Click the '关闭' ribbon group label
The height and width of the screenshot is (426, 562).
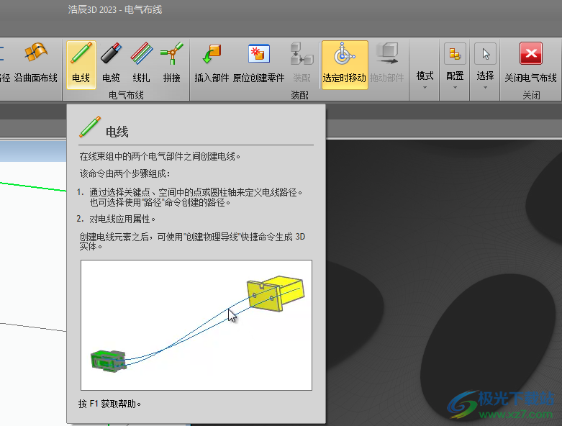pyautogui.click(x=531, y=95)
